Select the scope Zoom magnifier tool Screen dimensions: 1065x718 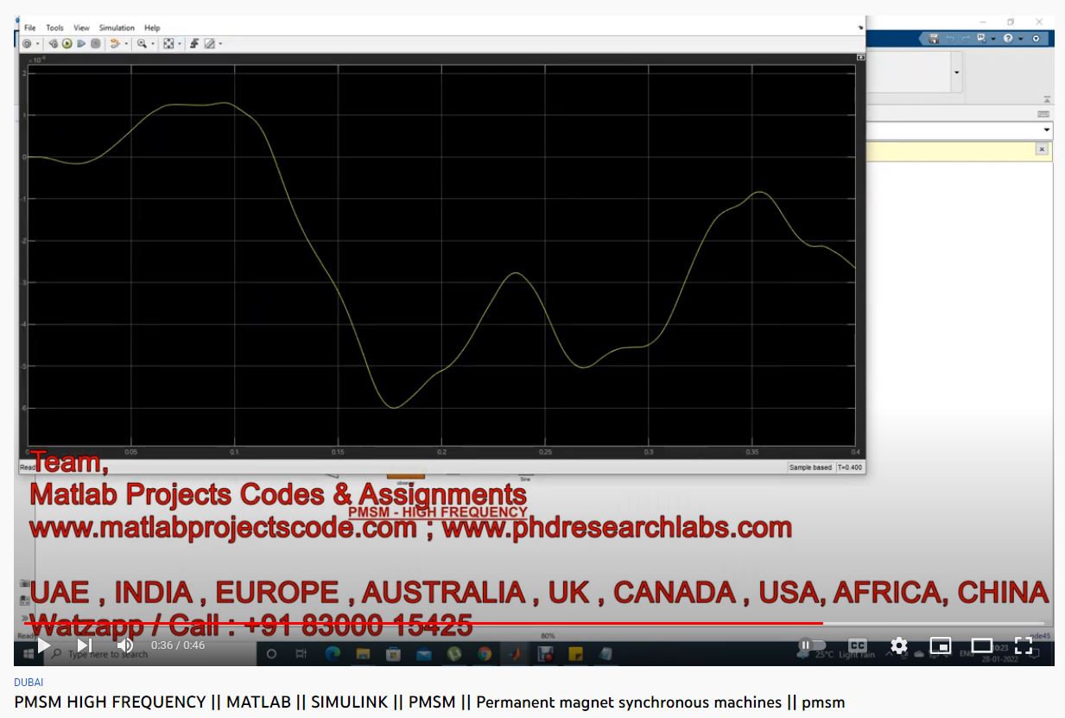coord(142,43)
